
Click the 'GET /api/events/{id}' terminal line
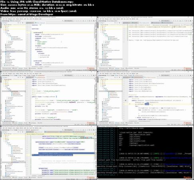[132, 141]
